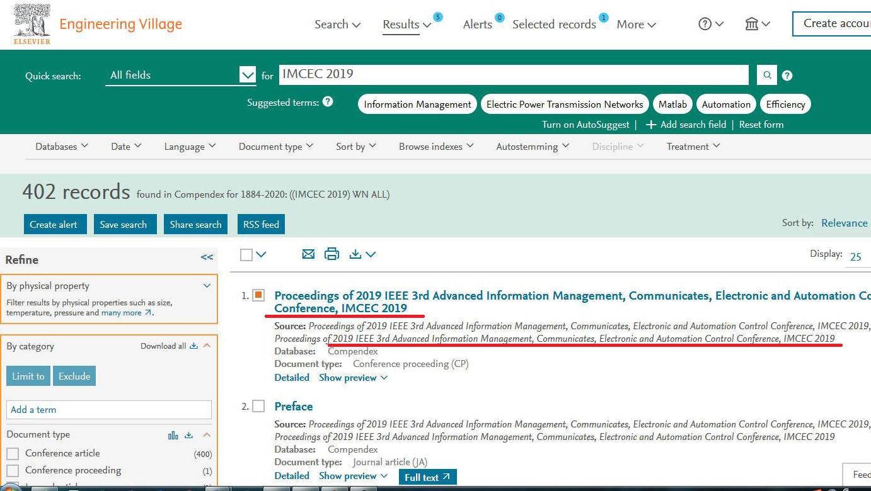The width and height of the screenshot is (871, 491).
Task: Check the Conference proceeding filter
Action: coord(13,470)
